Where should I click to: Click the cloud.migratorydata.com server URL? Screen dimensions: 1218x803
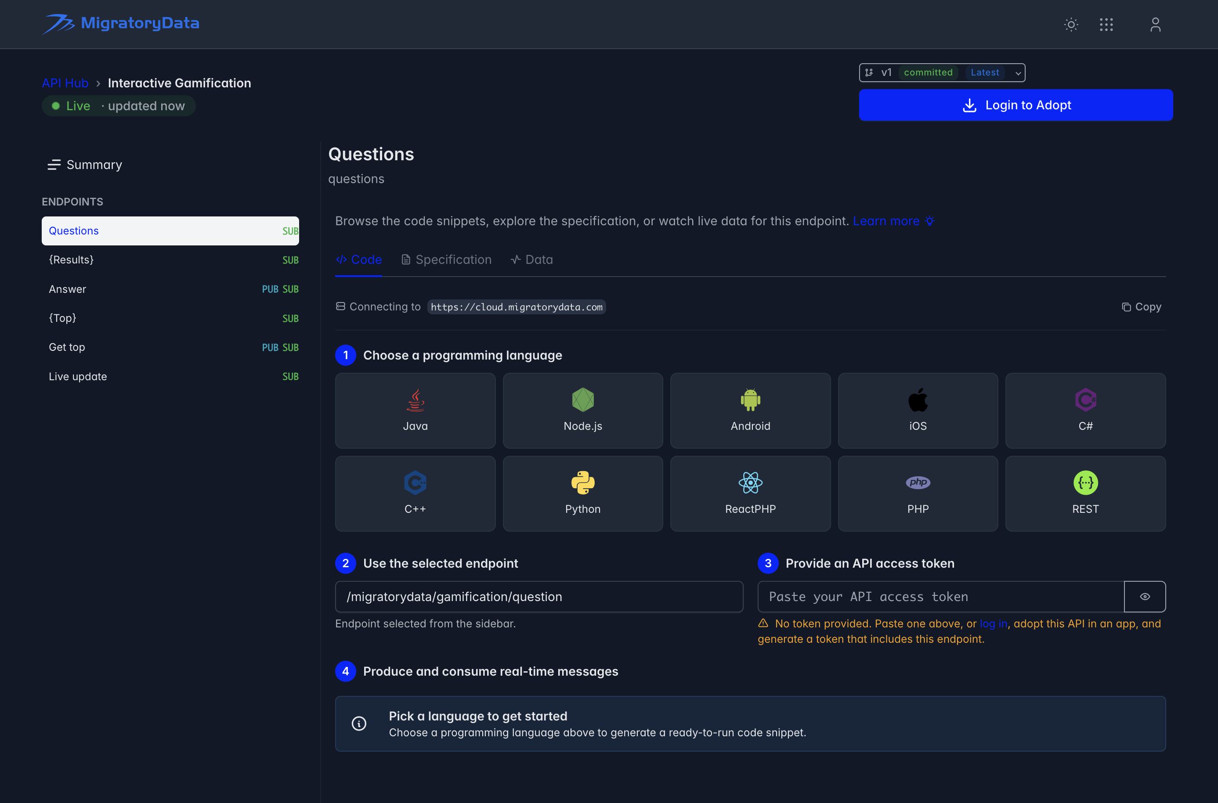[516, 307]
